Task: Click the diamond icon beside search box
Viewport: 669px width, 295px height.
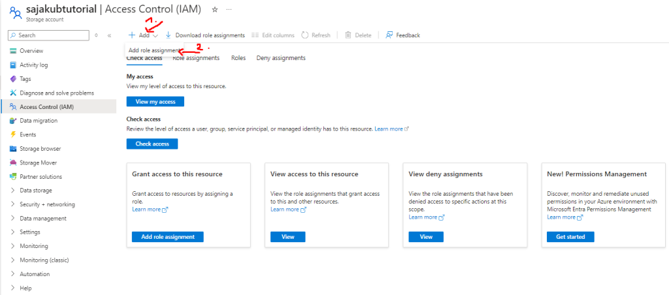Action: pyautogui.click(x=97, y=35)
